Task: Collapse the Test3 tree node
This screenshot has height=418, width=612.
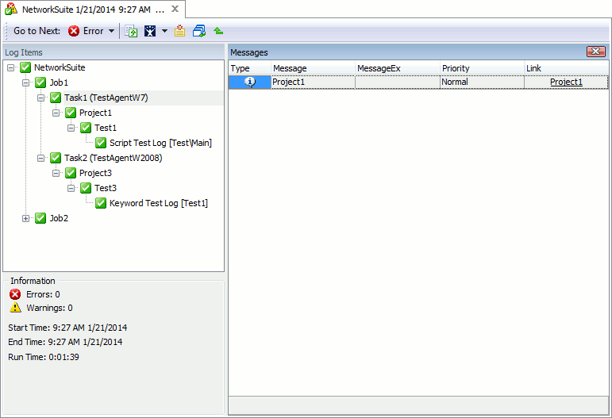Action: [71, 188]
